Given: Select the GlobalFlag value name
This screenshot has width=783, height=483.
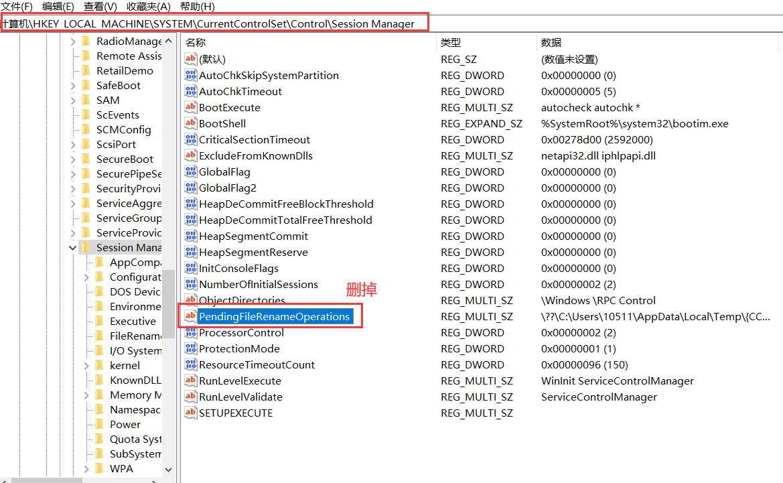Looking at the screenshot, I should coord(224,171).
